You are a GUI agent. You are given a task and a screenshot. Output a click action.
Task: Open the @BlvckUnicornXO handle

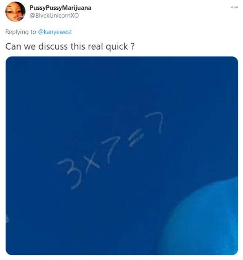tap(54, 16)
